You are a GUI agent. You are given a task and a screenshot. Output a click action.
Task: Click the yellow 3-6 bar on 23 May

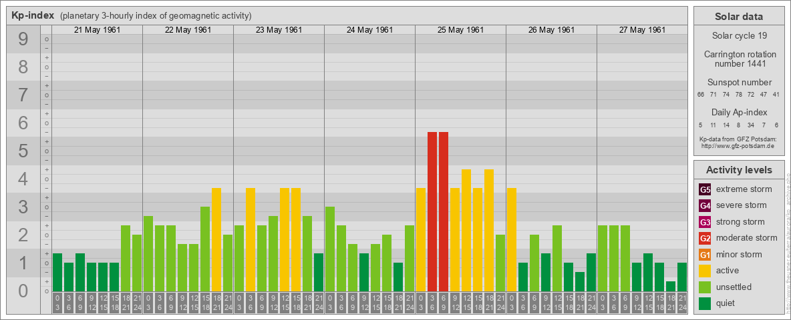click(x=251, y=239)
